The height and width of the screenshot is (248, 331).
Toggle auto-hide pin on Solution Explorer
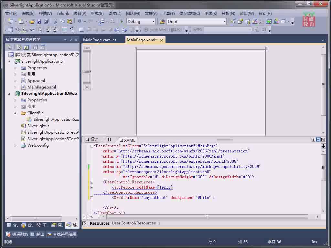coord(71,39)
